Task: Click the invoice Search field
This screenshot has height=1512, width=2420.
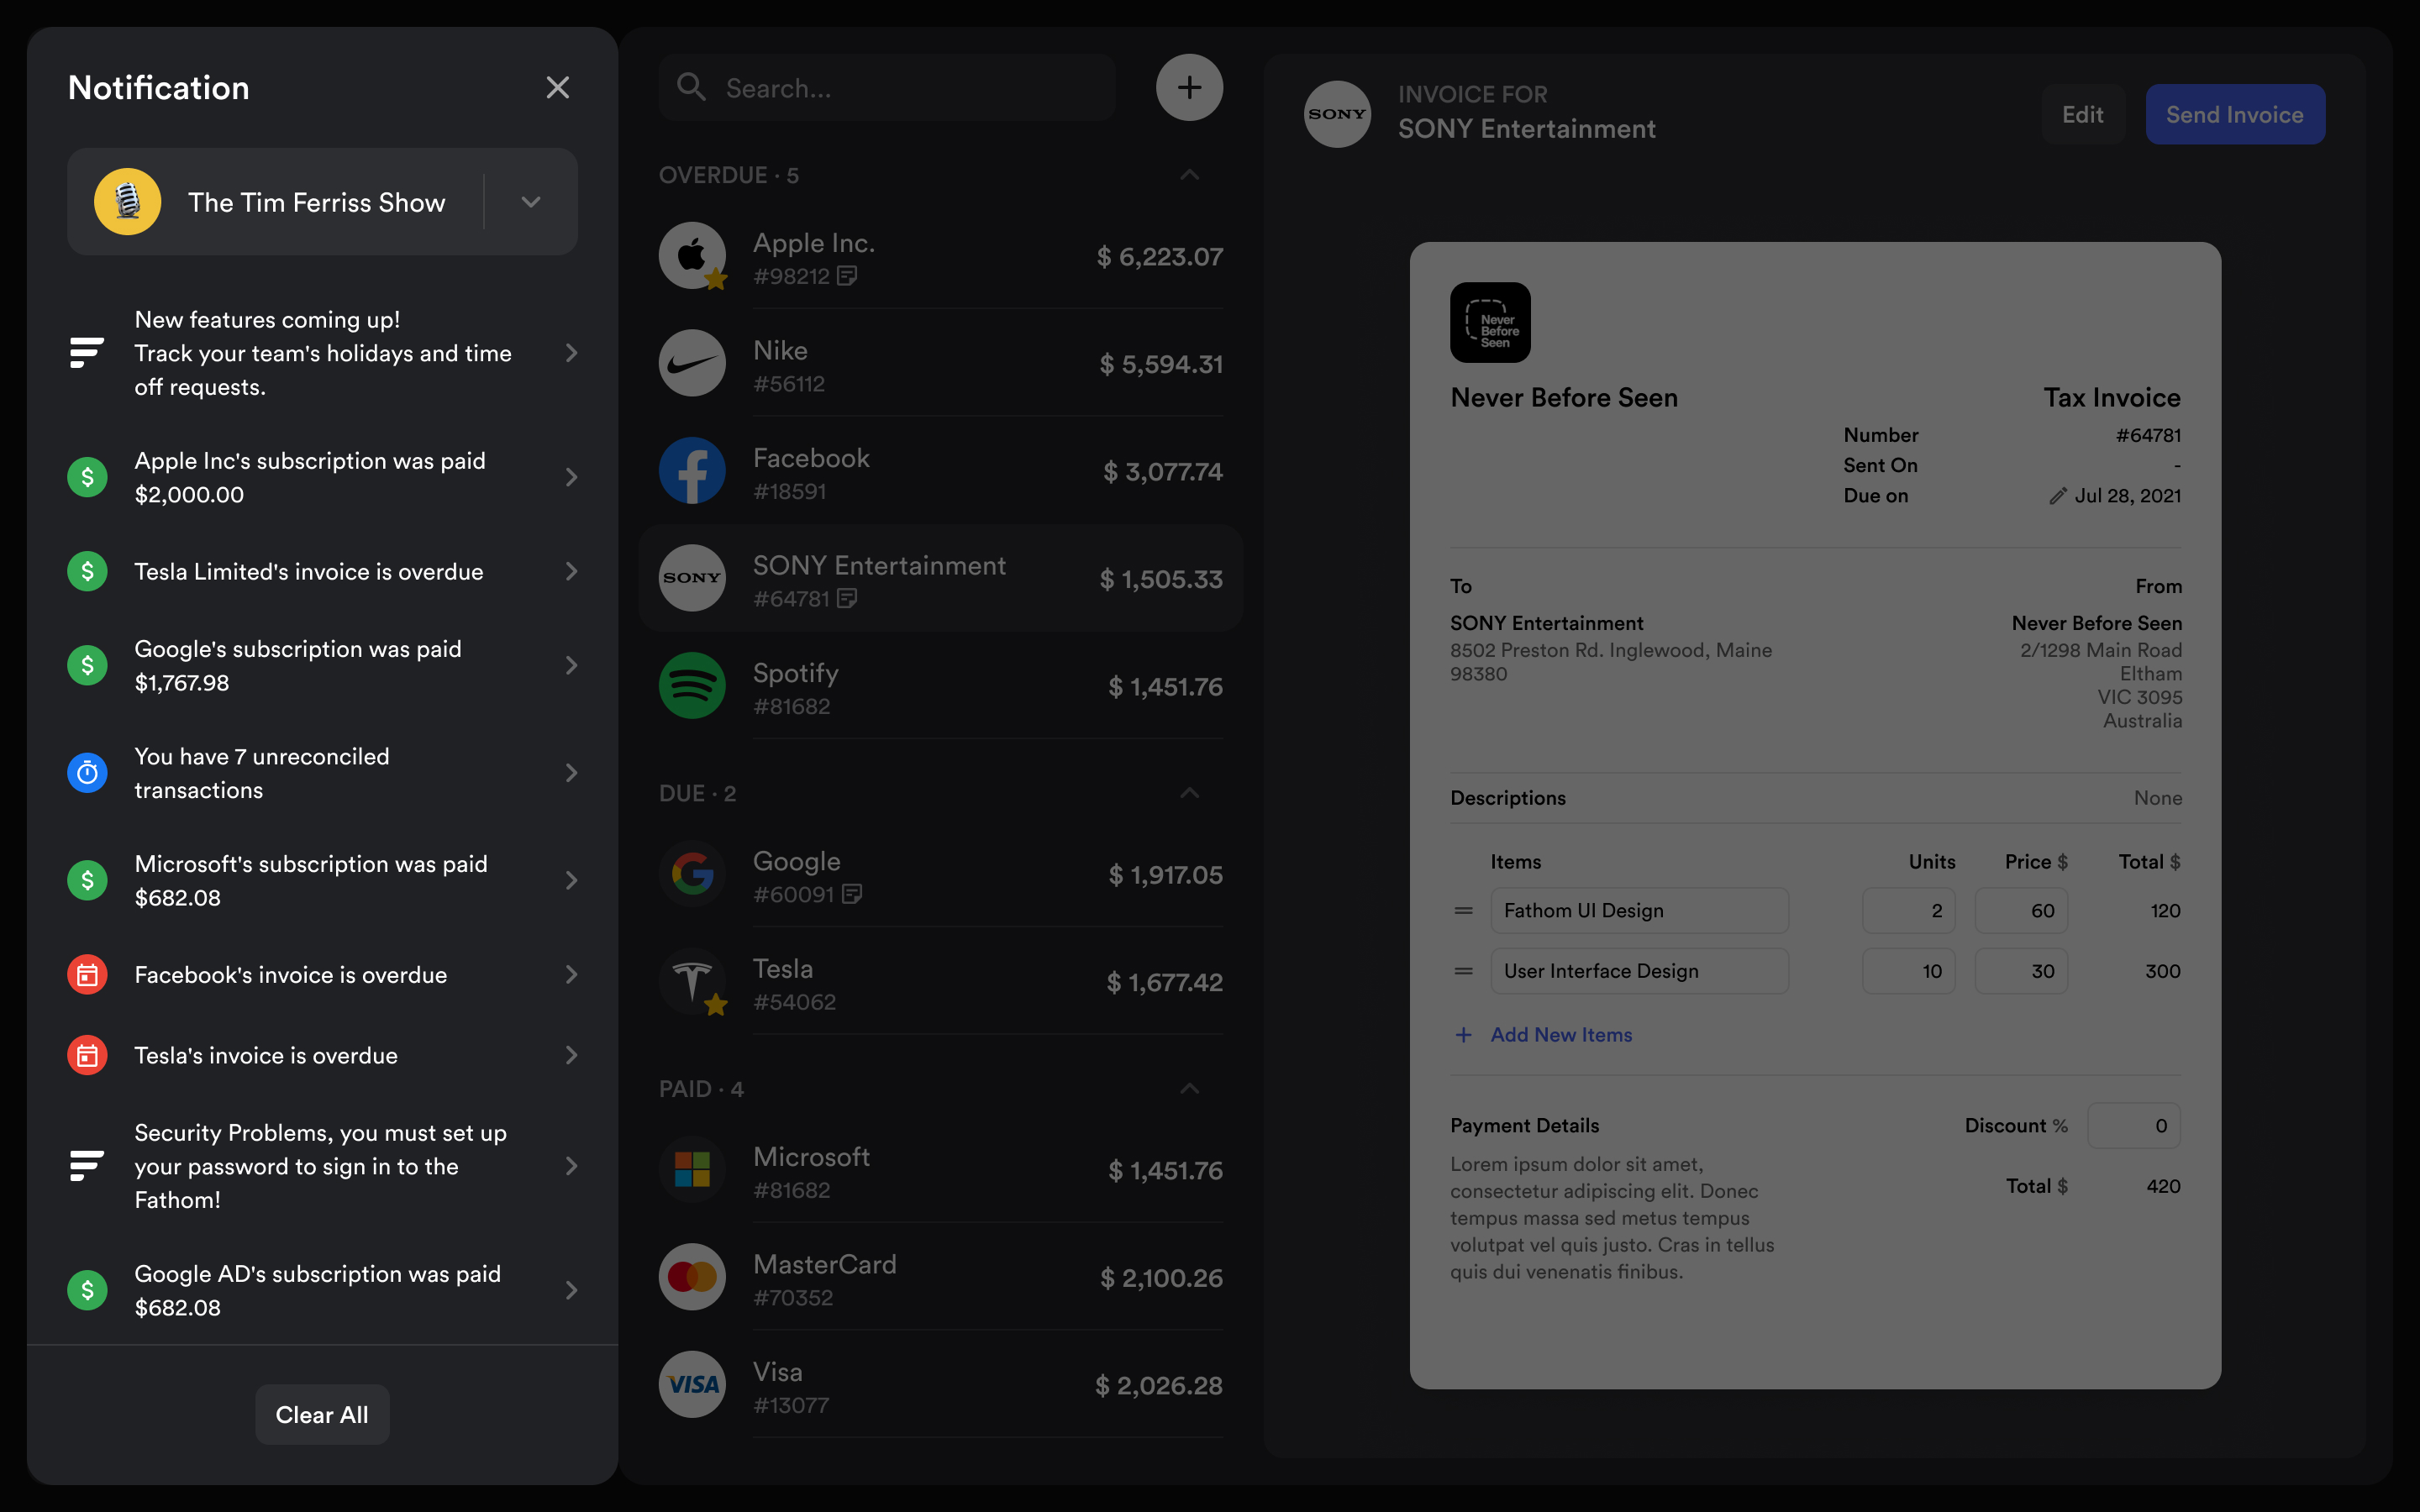Action: pos(887,88)
